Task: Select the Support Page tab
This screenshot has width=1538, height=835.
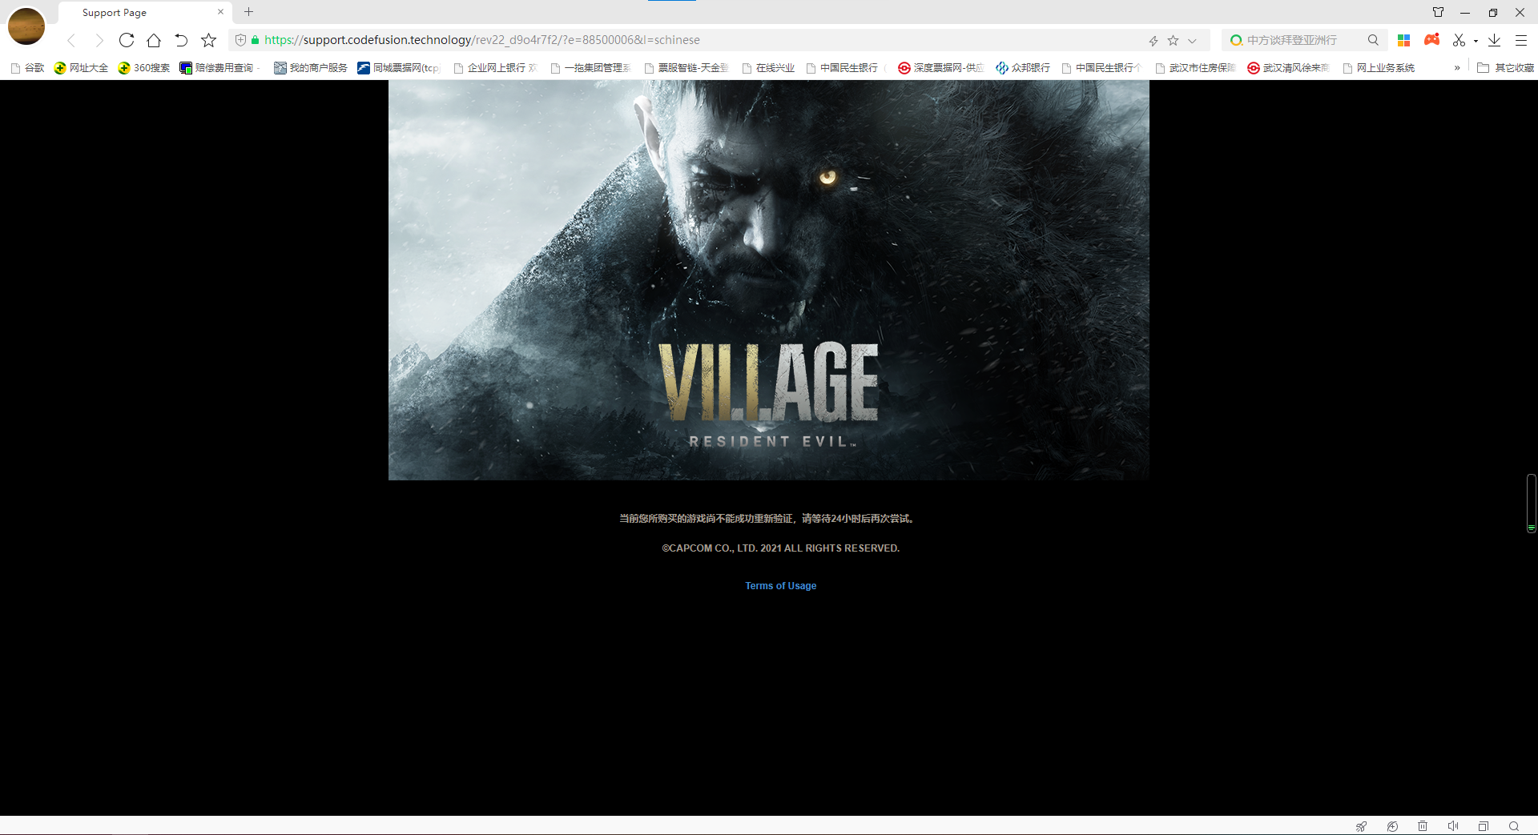Action: click(x=144, y=12)
